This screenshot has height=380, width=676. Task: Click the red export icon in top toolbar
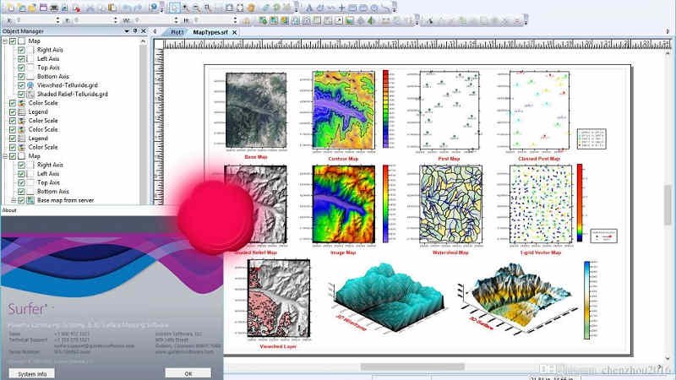76,8
